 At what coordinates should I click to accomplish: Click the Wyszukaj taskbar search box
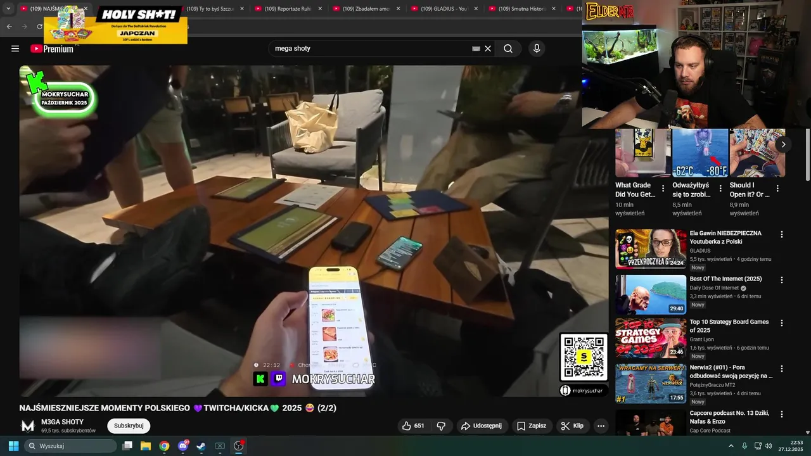[70, 446]
